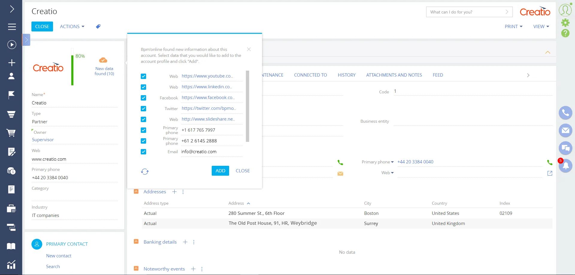Switch to the Connected To tab
The height and width of the screenshot is (275, 575).
[x=311, y=75]
